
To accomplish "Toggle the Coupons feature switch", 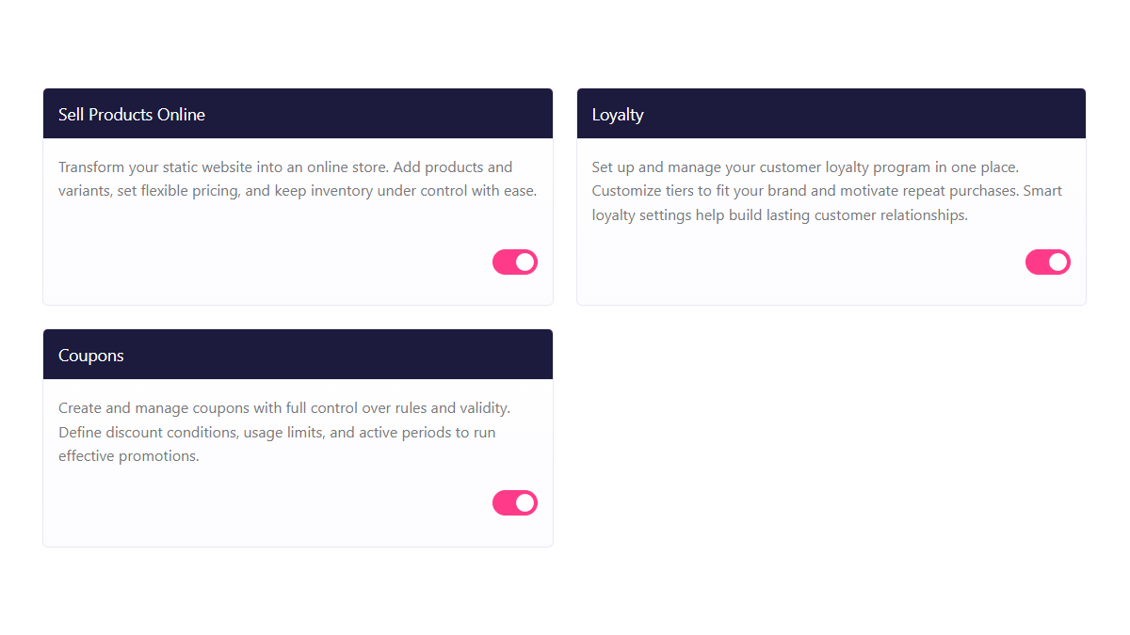I will coord(515,502).
